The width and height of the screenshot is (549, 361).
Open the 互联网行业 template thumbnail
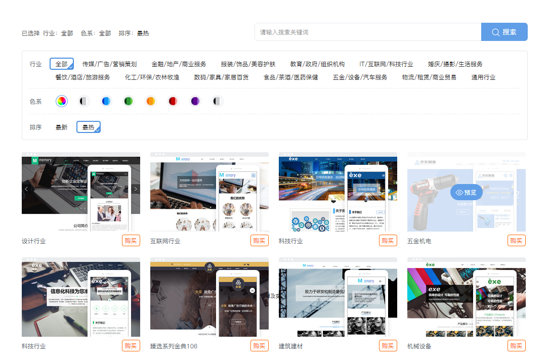209,192
